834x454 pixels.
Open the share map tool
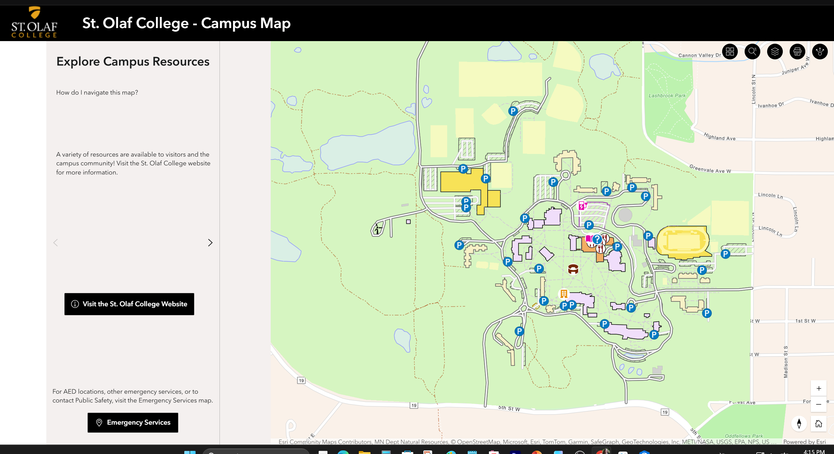[x=820, y=52]
